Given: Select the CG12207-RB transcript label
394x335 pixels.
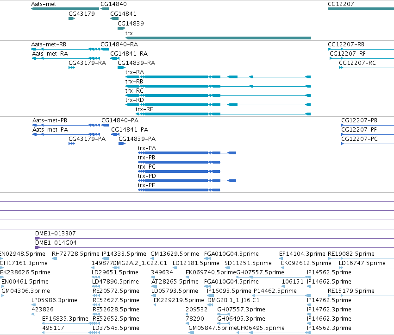Looking at the screenshot, I should (x=346, y=44).
